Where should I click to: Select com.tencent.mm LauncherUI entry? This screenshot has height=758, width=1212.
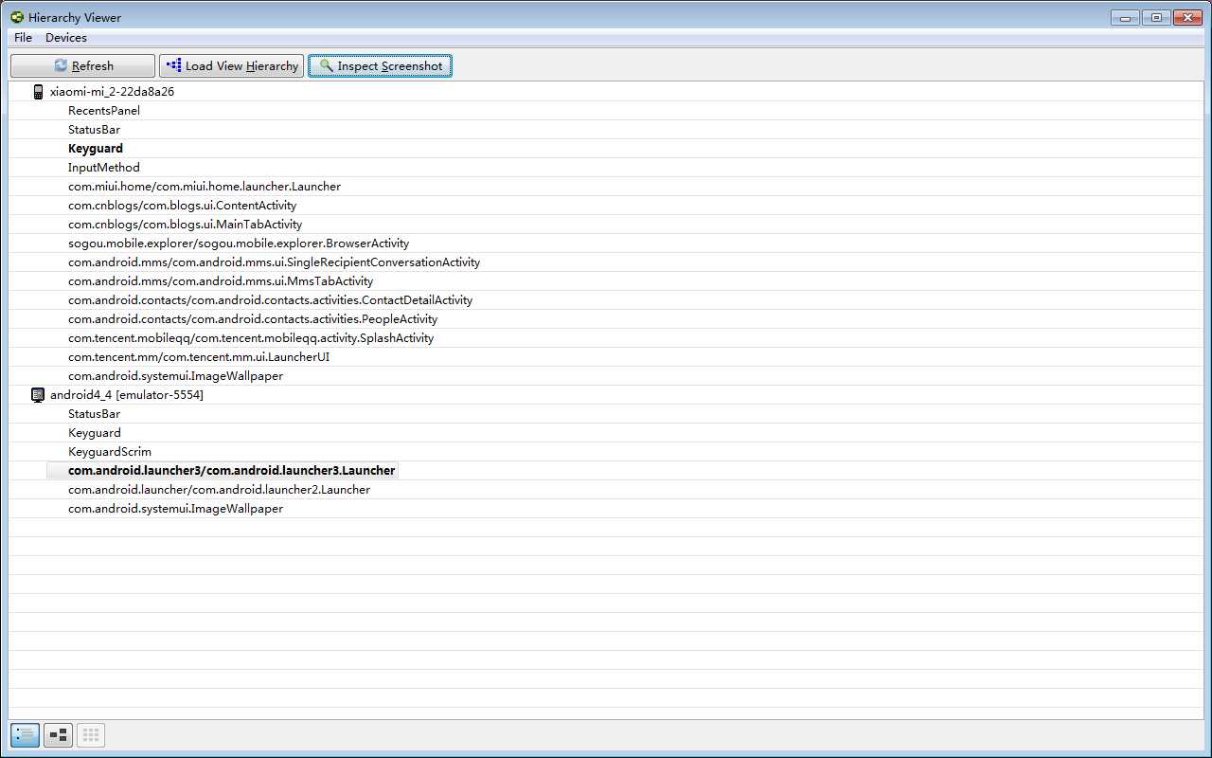click(198, 357)
